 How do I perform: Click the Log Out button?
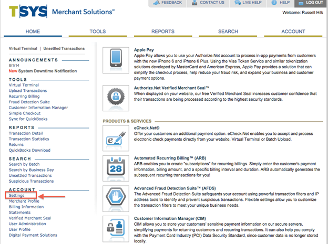coord(310,3)
